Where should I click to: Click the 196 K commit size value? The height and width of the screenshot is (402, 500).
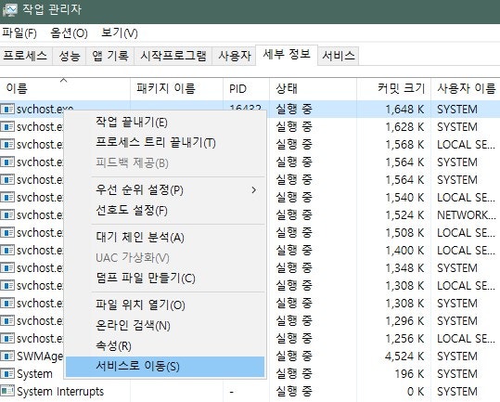coord(409,373)
